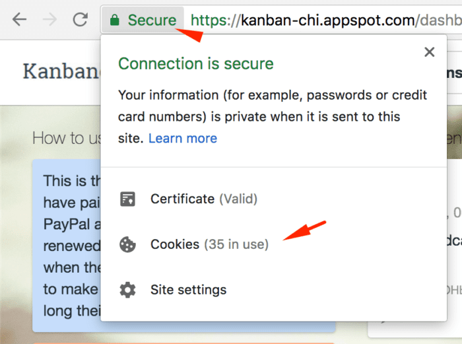Viewport: 462px width, 344px height.
Task: Click the green Secure label
Action: 152,20
